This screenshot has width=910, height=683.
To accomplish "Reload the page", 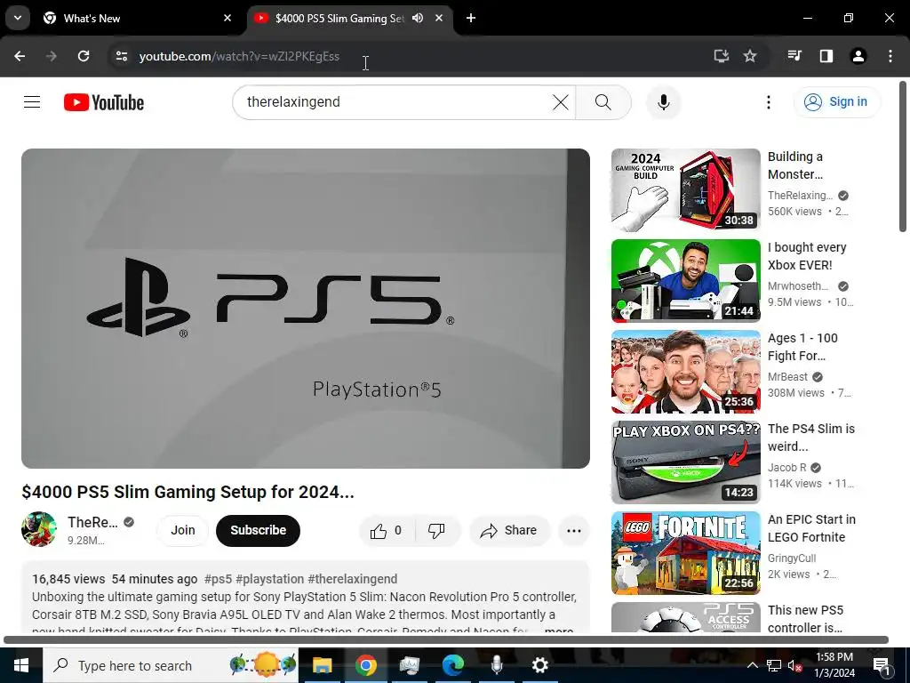I will [84, 56].
